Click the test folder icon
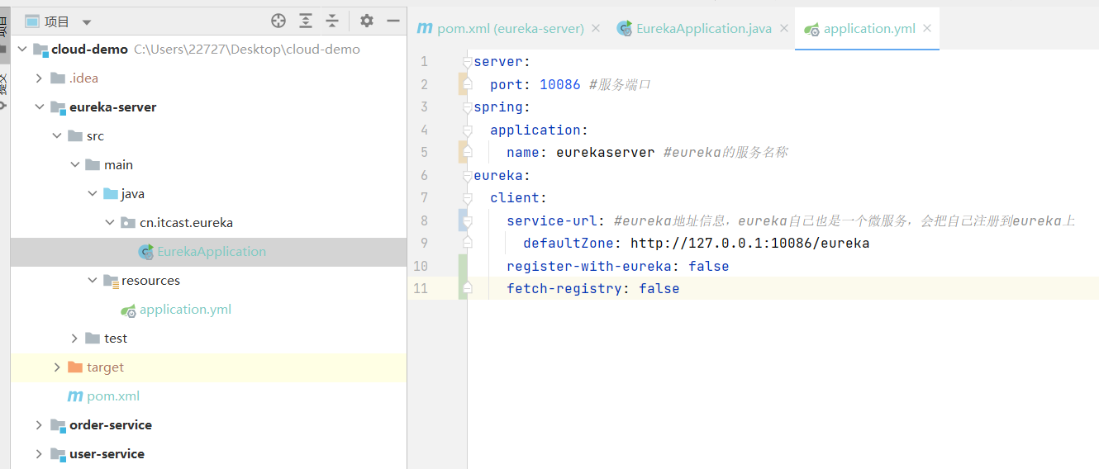 click(x=93, y=339)
